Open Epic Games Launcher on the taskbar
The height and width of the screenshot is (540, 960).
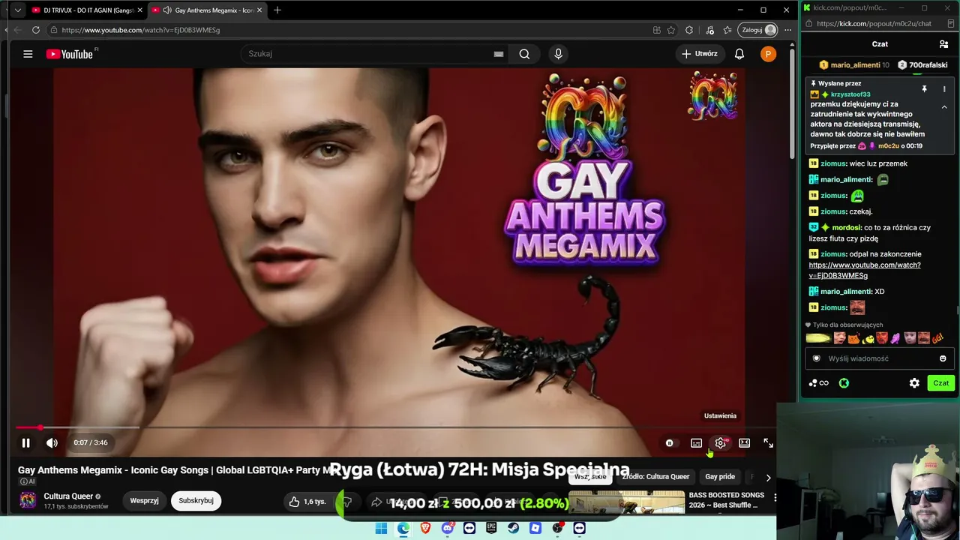(491, 528)
